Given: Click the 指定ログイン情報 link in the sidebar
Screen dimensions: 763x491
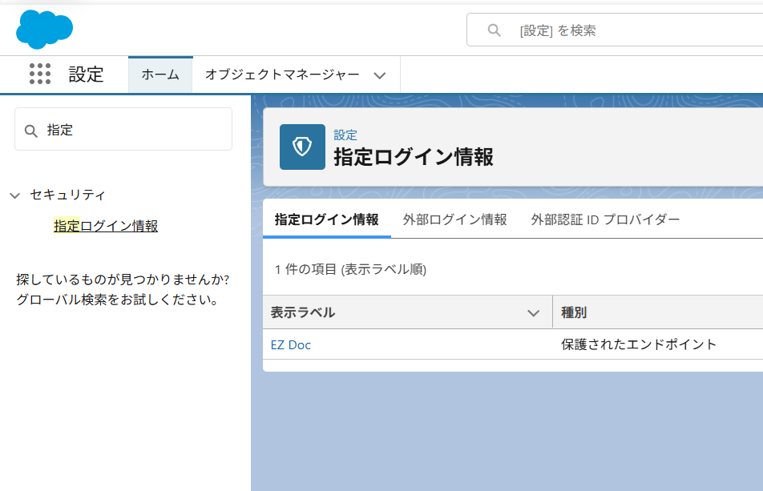Looking at the screenshot, I should click(x=104, y=225).
